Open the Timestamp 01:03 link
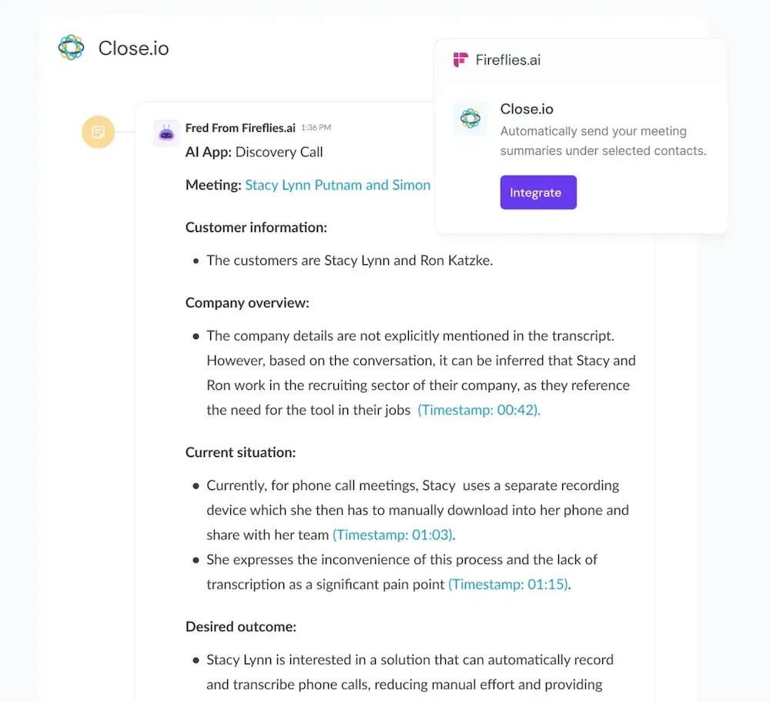This screenshot has width=770, height=702. 393,534
